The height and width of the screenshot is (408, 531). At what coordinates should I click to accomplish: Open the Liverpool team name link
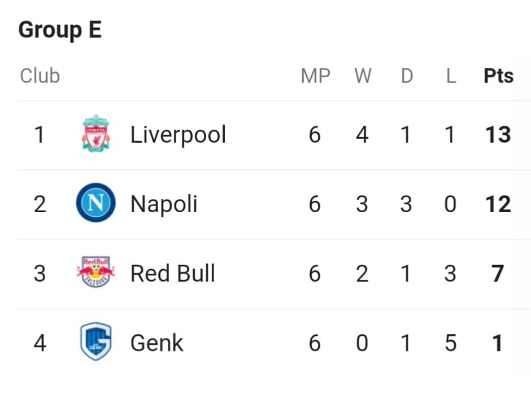[178, 135]
